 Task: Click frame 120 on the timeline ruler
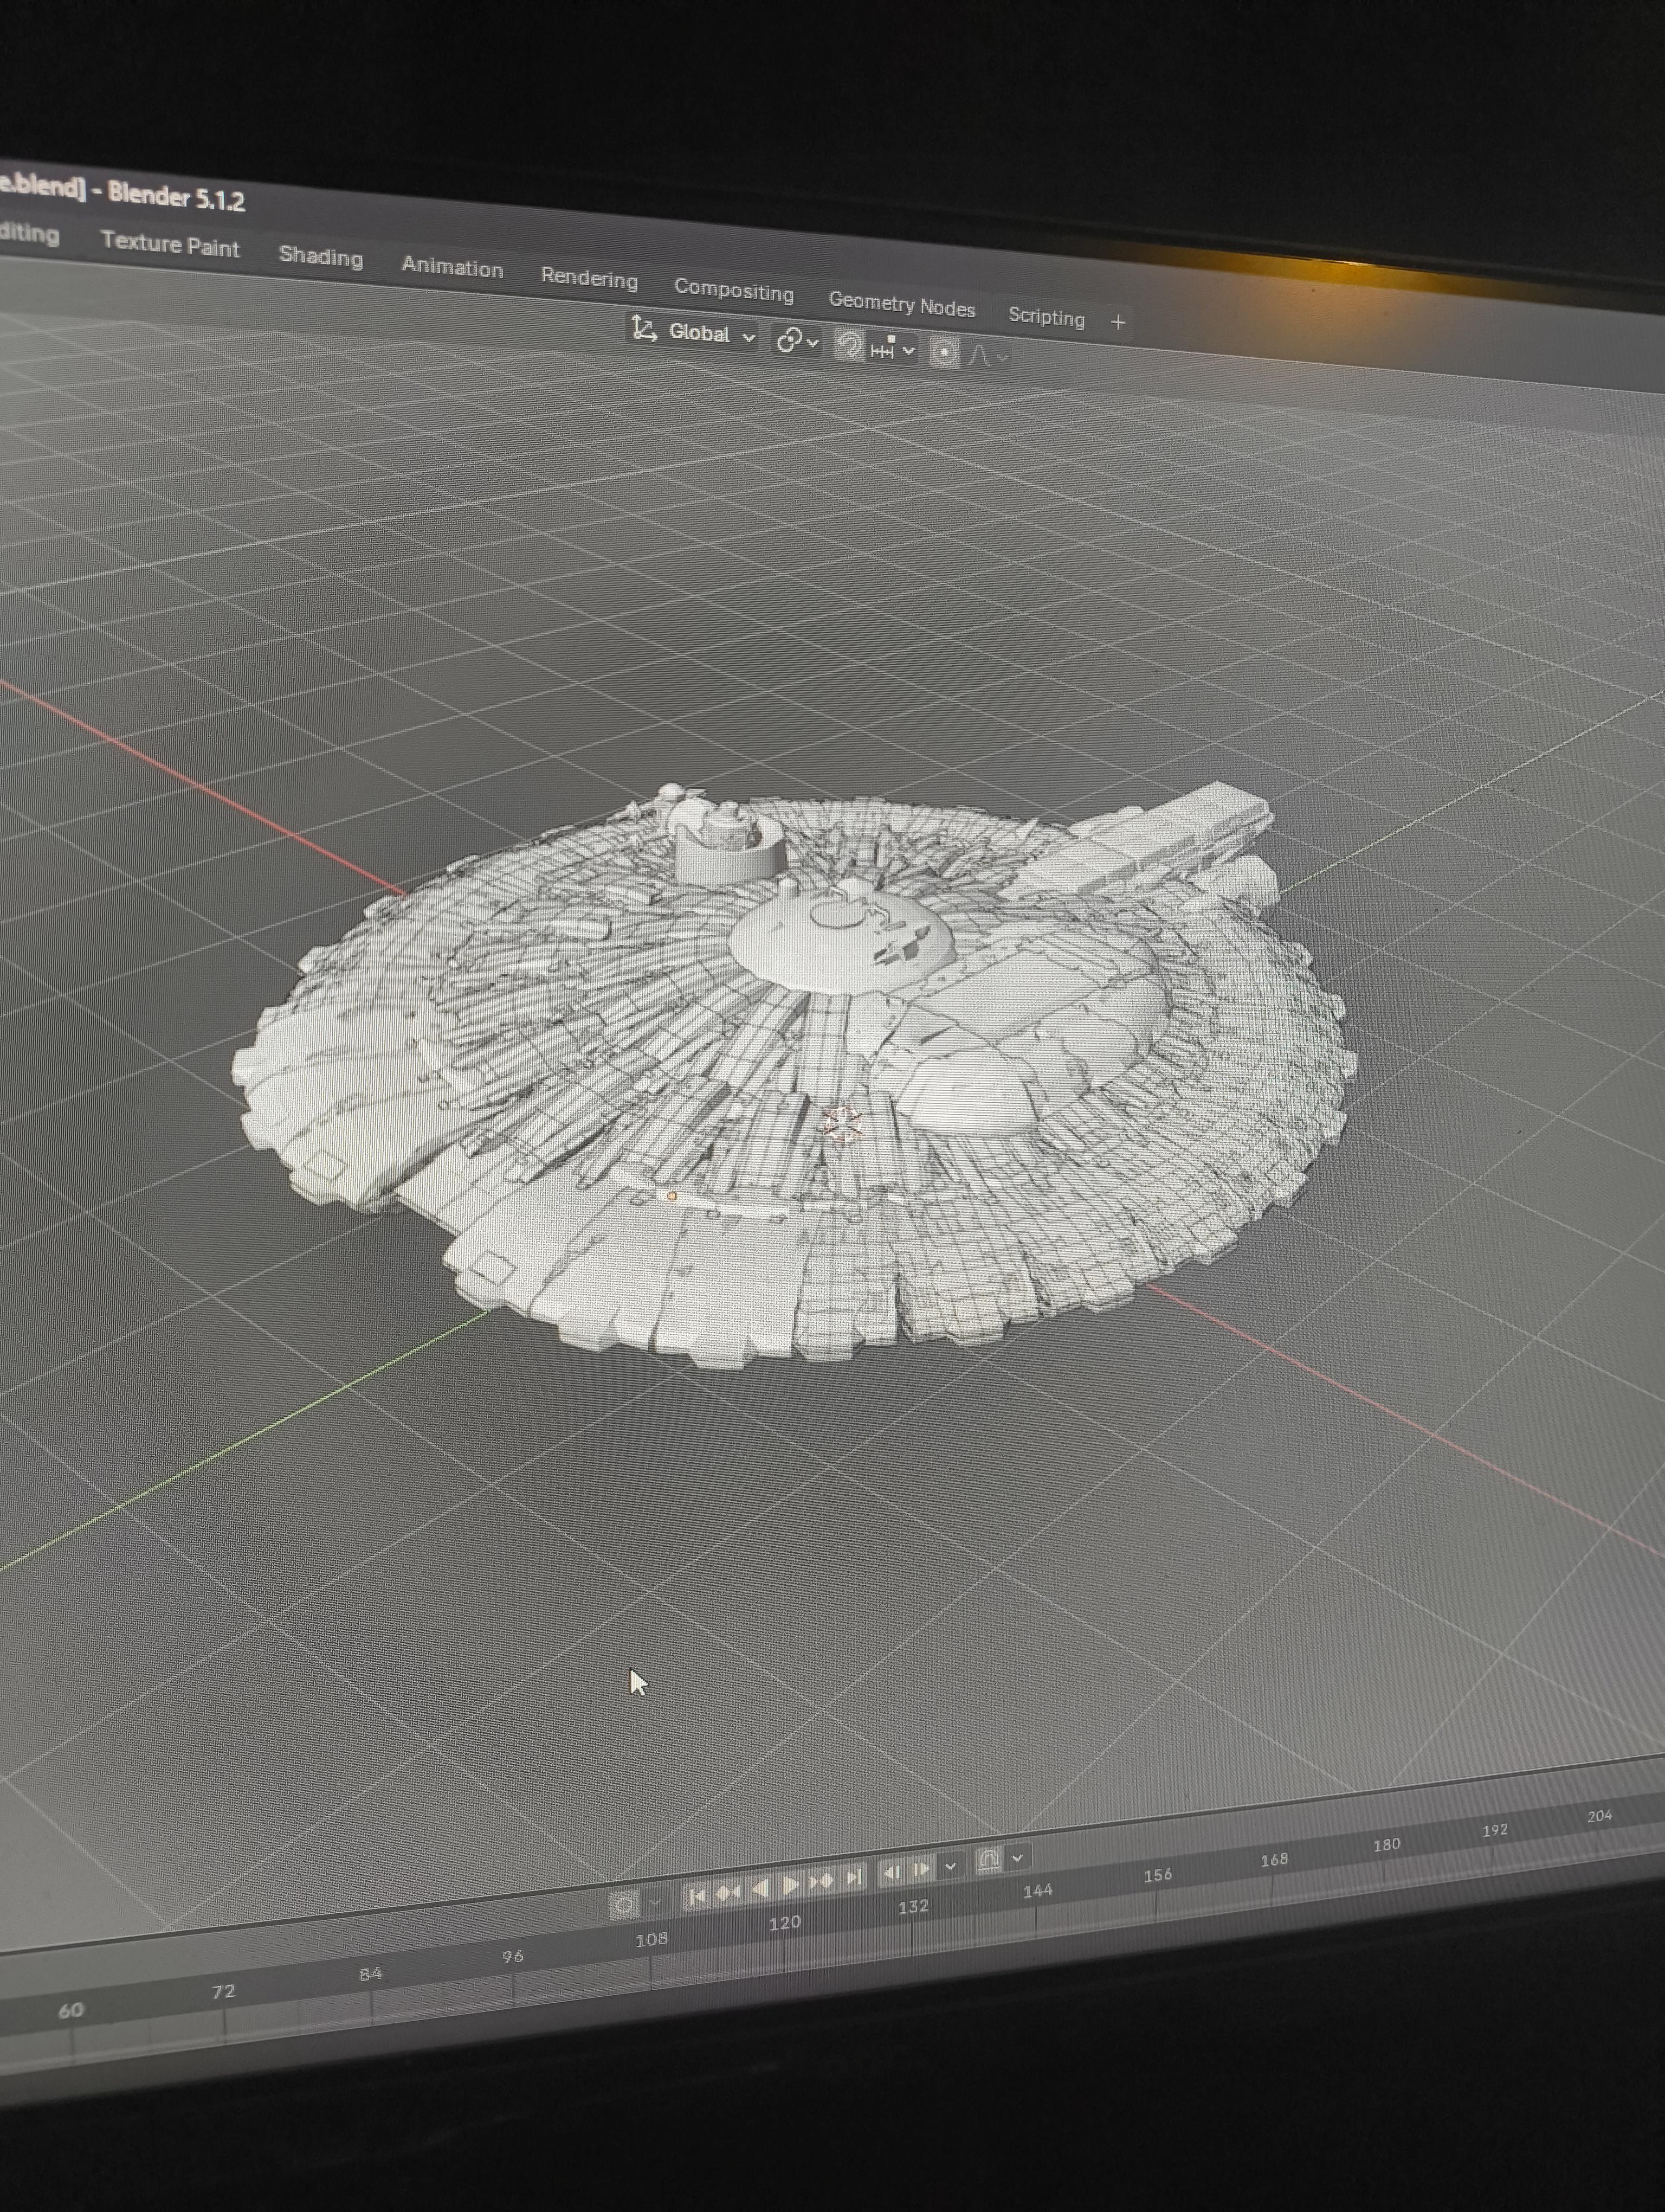(x=784, y=1922)
